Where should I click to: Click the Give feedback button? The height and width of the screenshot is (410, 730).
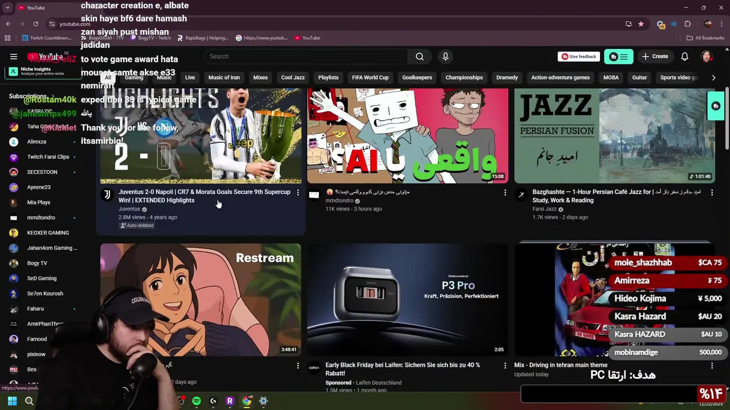[x=578, y=56]
